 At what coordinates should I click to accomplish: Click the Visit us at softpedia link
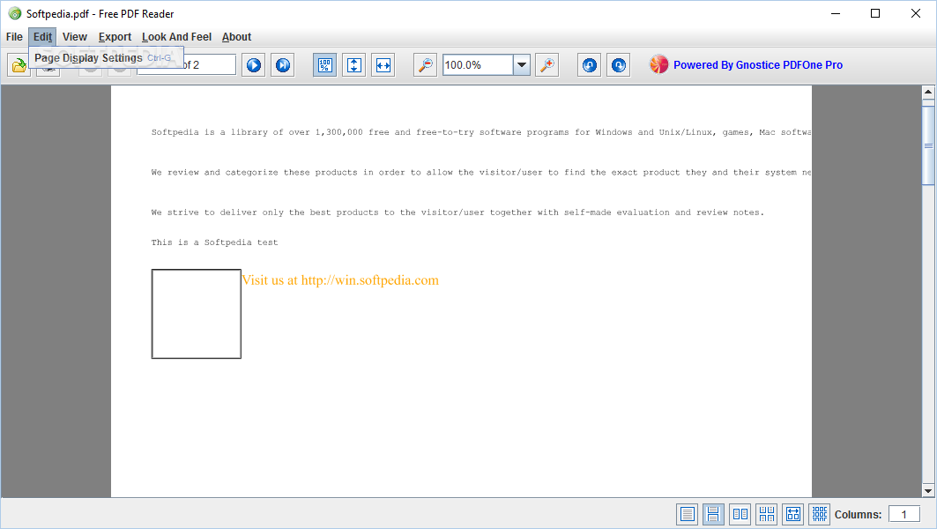[x=340, y=280]
